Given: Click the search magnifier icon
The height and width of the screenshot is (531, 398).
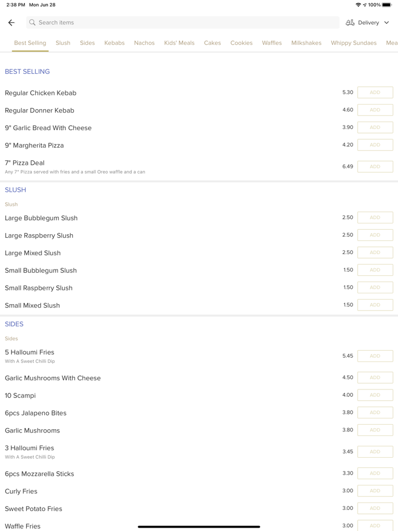Looking at the screenshot, I should (32, 23).
